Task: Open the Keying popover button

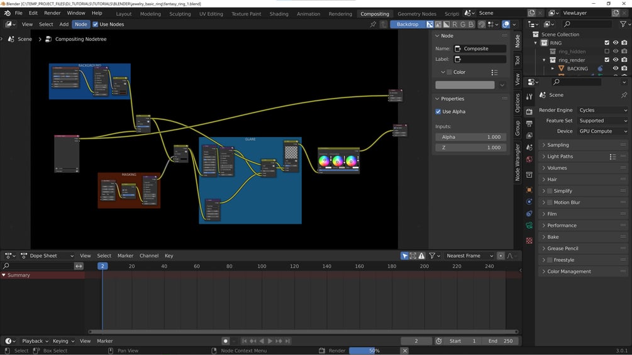Action: point(64,341)
